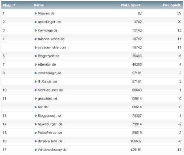184x155 pixels.
Task: Select rank value 46205 for eliterator
Action: 137,64
